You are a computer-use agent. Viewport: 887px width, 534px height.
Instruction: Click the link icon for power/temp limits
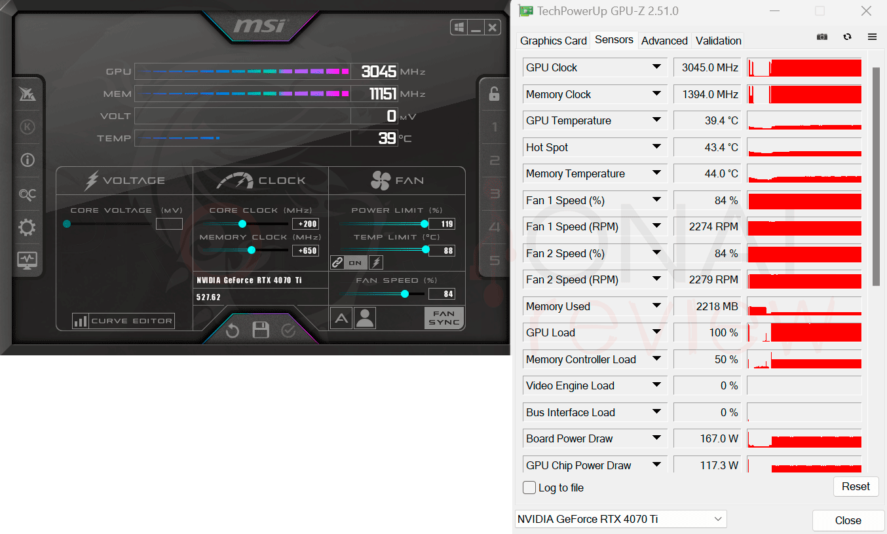coord(337,262)
